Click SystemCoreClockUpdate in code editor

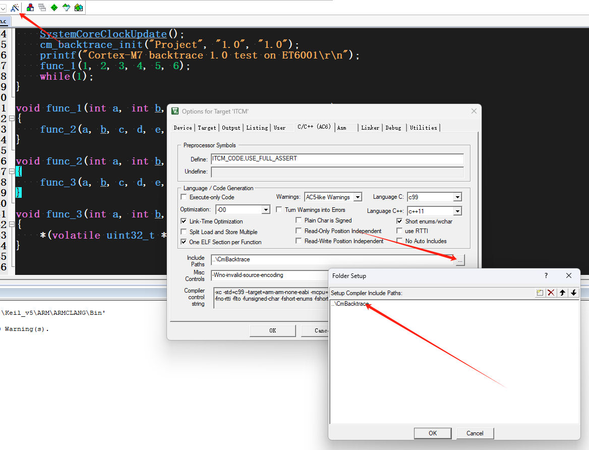coord(103,34)
